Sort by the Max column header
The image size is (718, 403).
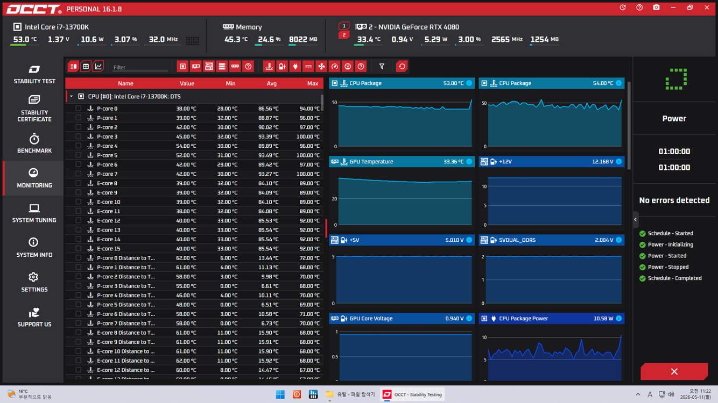tap(312, 83)
